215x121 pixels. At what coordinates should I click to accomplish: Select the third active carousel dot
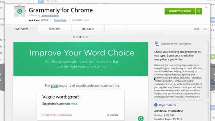80,37
